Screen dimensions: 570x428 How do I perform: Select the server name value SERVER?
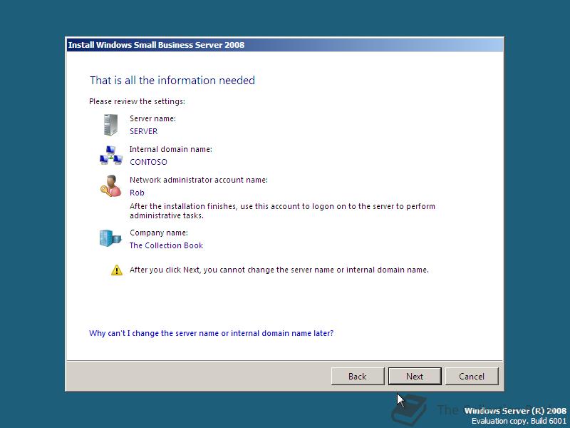coord(144,131)
